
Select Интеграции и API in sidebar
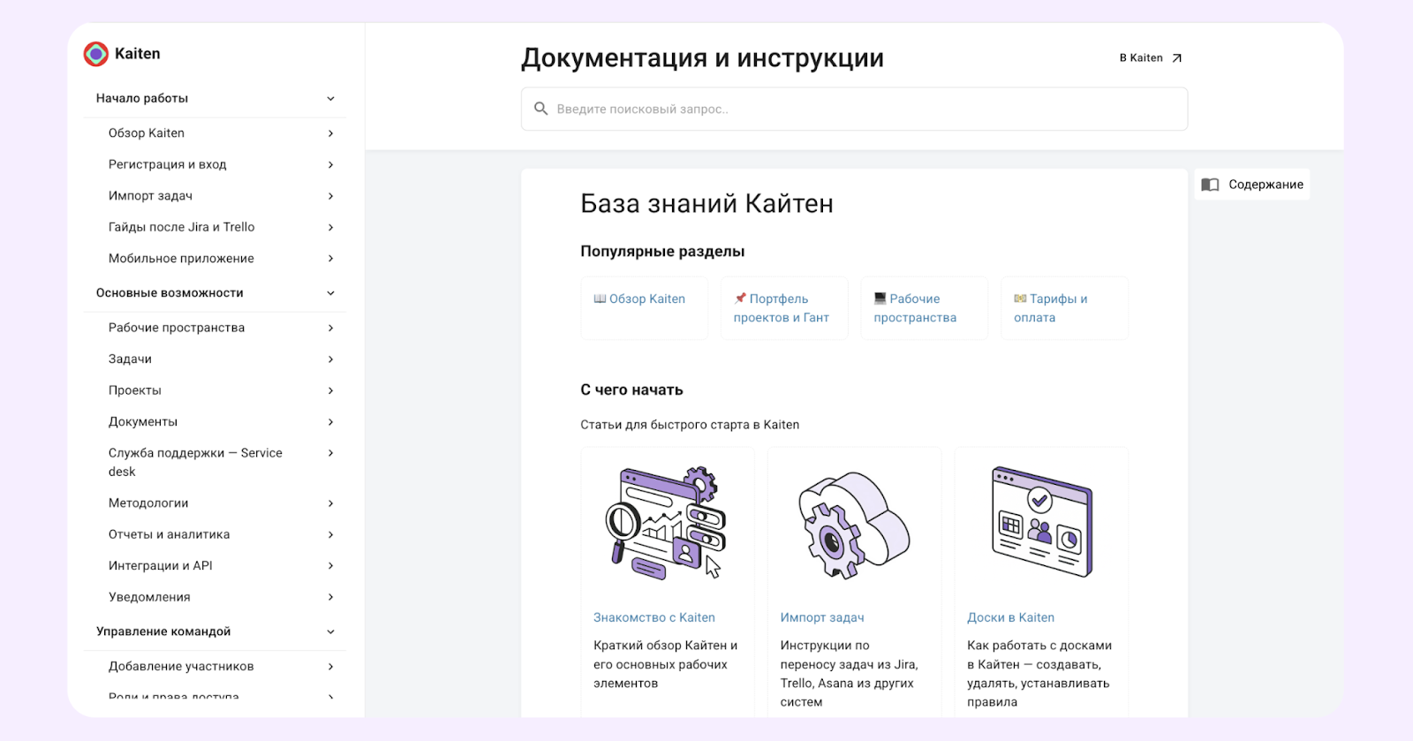coord(161,566)
